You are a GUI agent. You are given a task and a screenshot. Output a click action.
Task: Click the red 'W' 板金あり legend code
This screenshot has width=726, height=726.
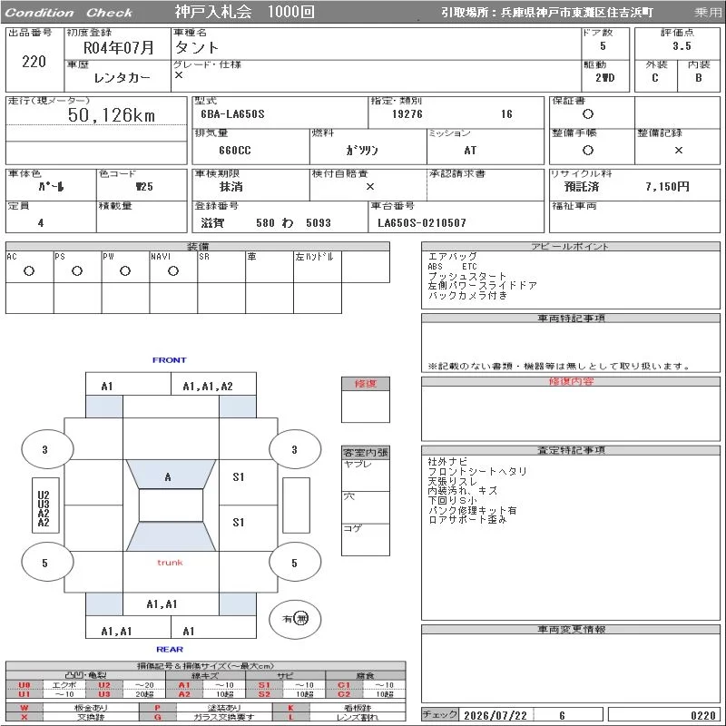pyautogui.click(x=25, y=708)
